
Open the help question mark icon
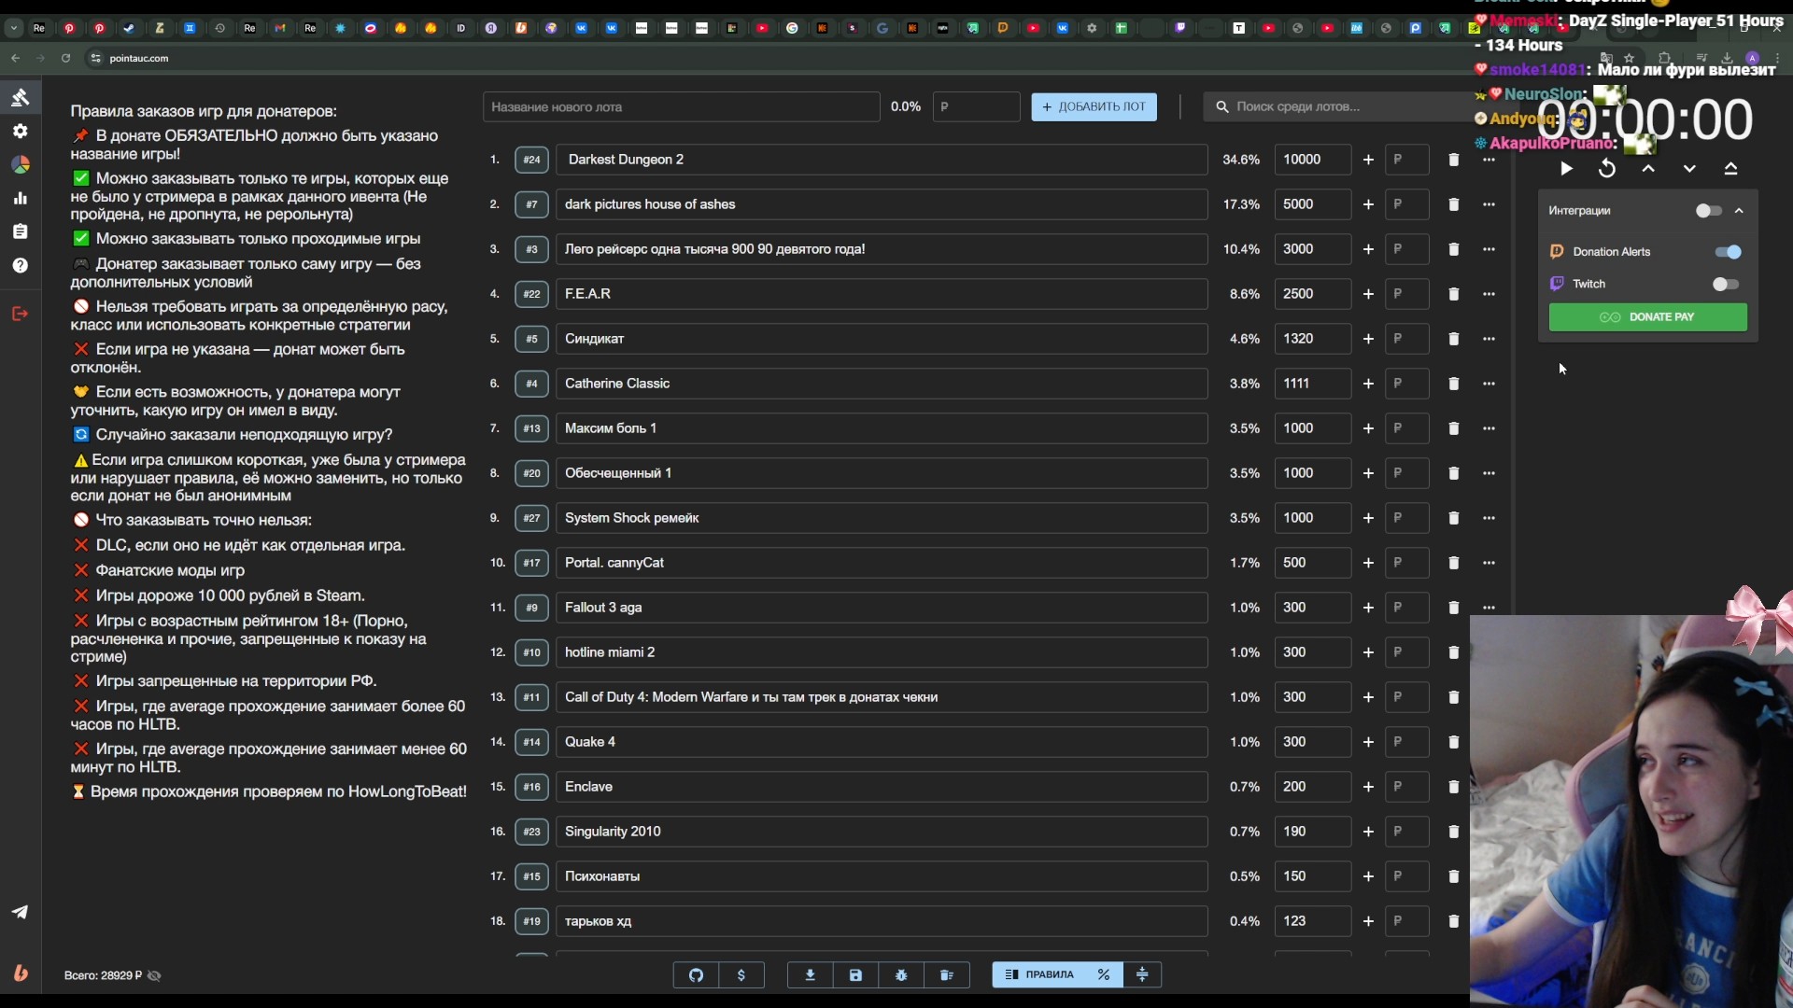click(x=20, y=265)
